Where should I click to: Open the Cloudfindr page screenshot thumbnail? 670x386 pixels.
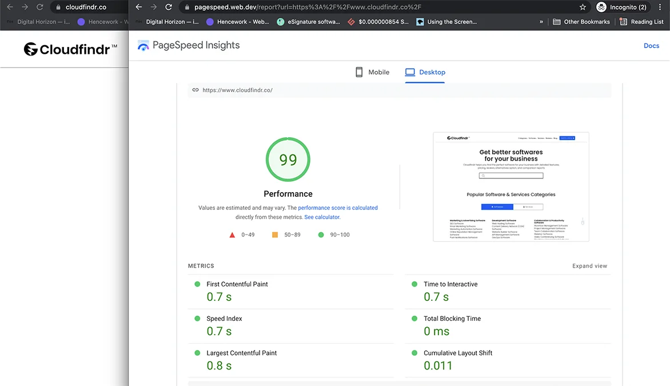tap(511, 187)
